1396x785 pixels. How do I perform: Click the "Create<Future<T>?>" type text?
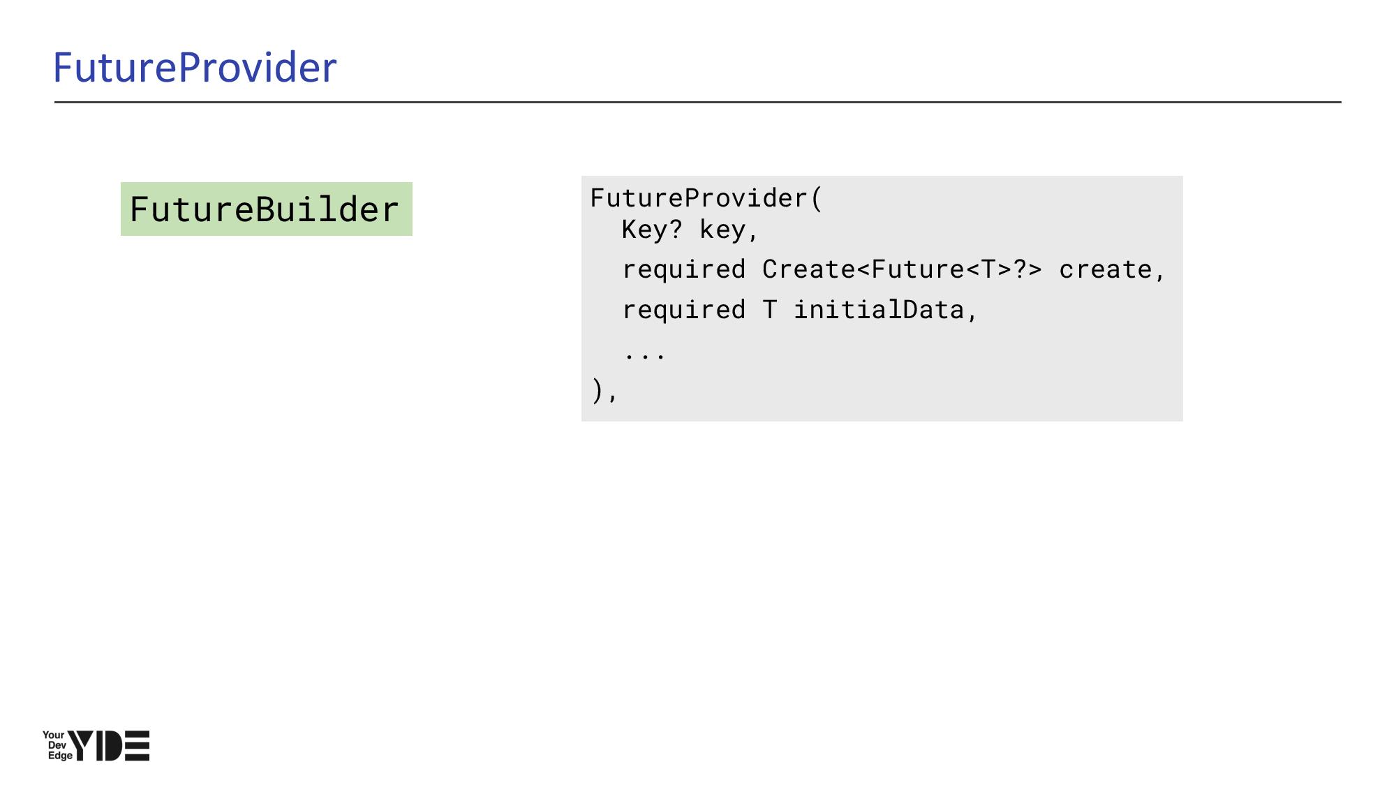coord(901,269)
